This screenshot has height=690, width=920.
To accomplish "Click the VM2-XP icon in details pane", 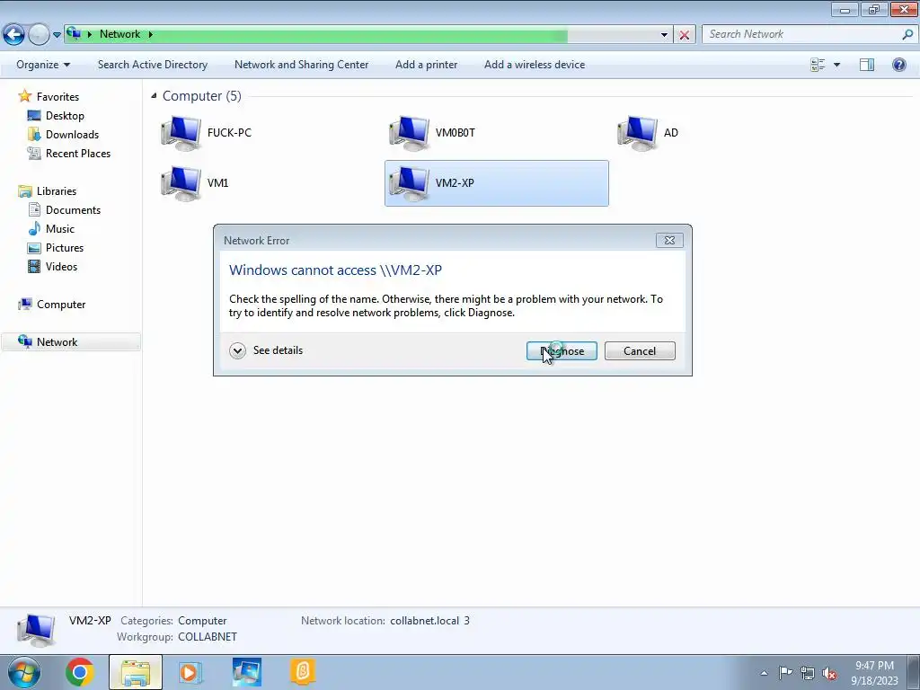I will point(36,630).
